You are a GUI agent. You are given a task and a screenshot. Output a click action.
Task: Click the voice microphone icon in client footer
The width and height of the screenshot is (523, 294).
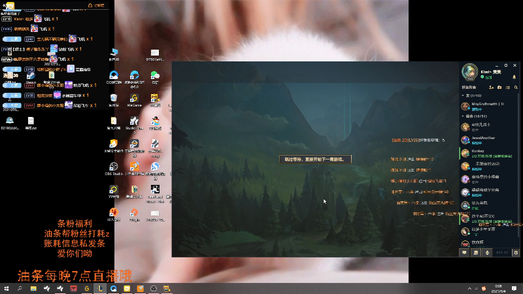(x=487, y=253)
